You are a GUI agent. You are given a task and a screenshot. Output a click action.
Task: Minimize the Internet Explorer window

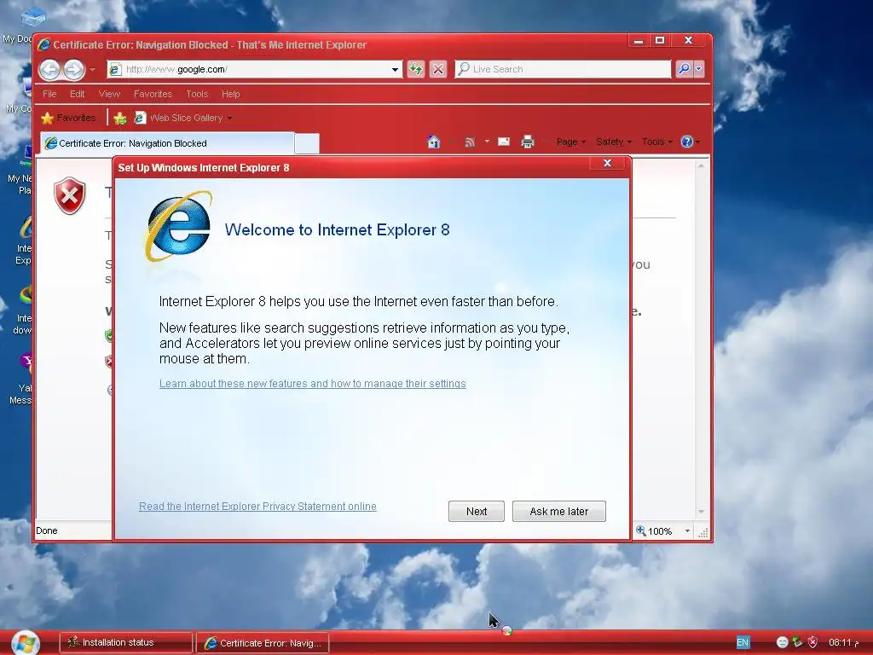(639, 41)
